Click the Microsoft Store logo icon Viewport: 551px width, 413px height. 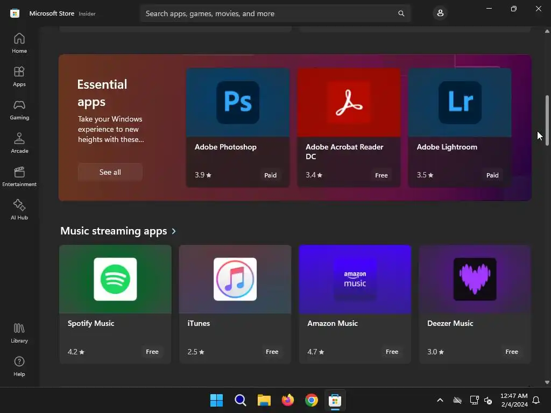[15, 13]
